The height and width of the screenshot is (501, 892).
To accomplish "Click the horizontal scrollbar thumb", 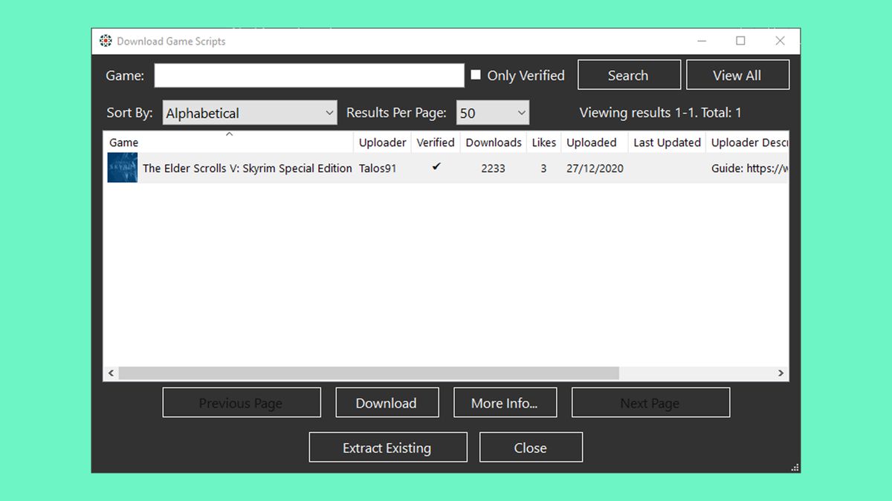I will [369, 373].
